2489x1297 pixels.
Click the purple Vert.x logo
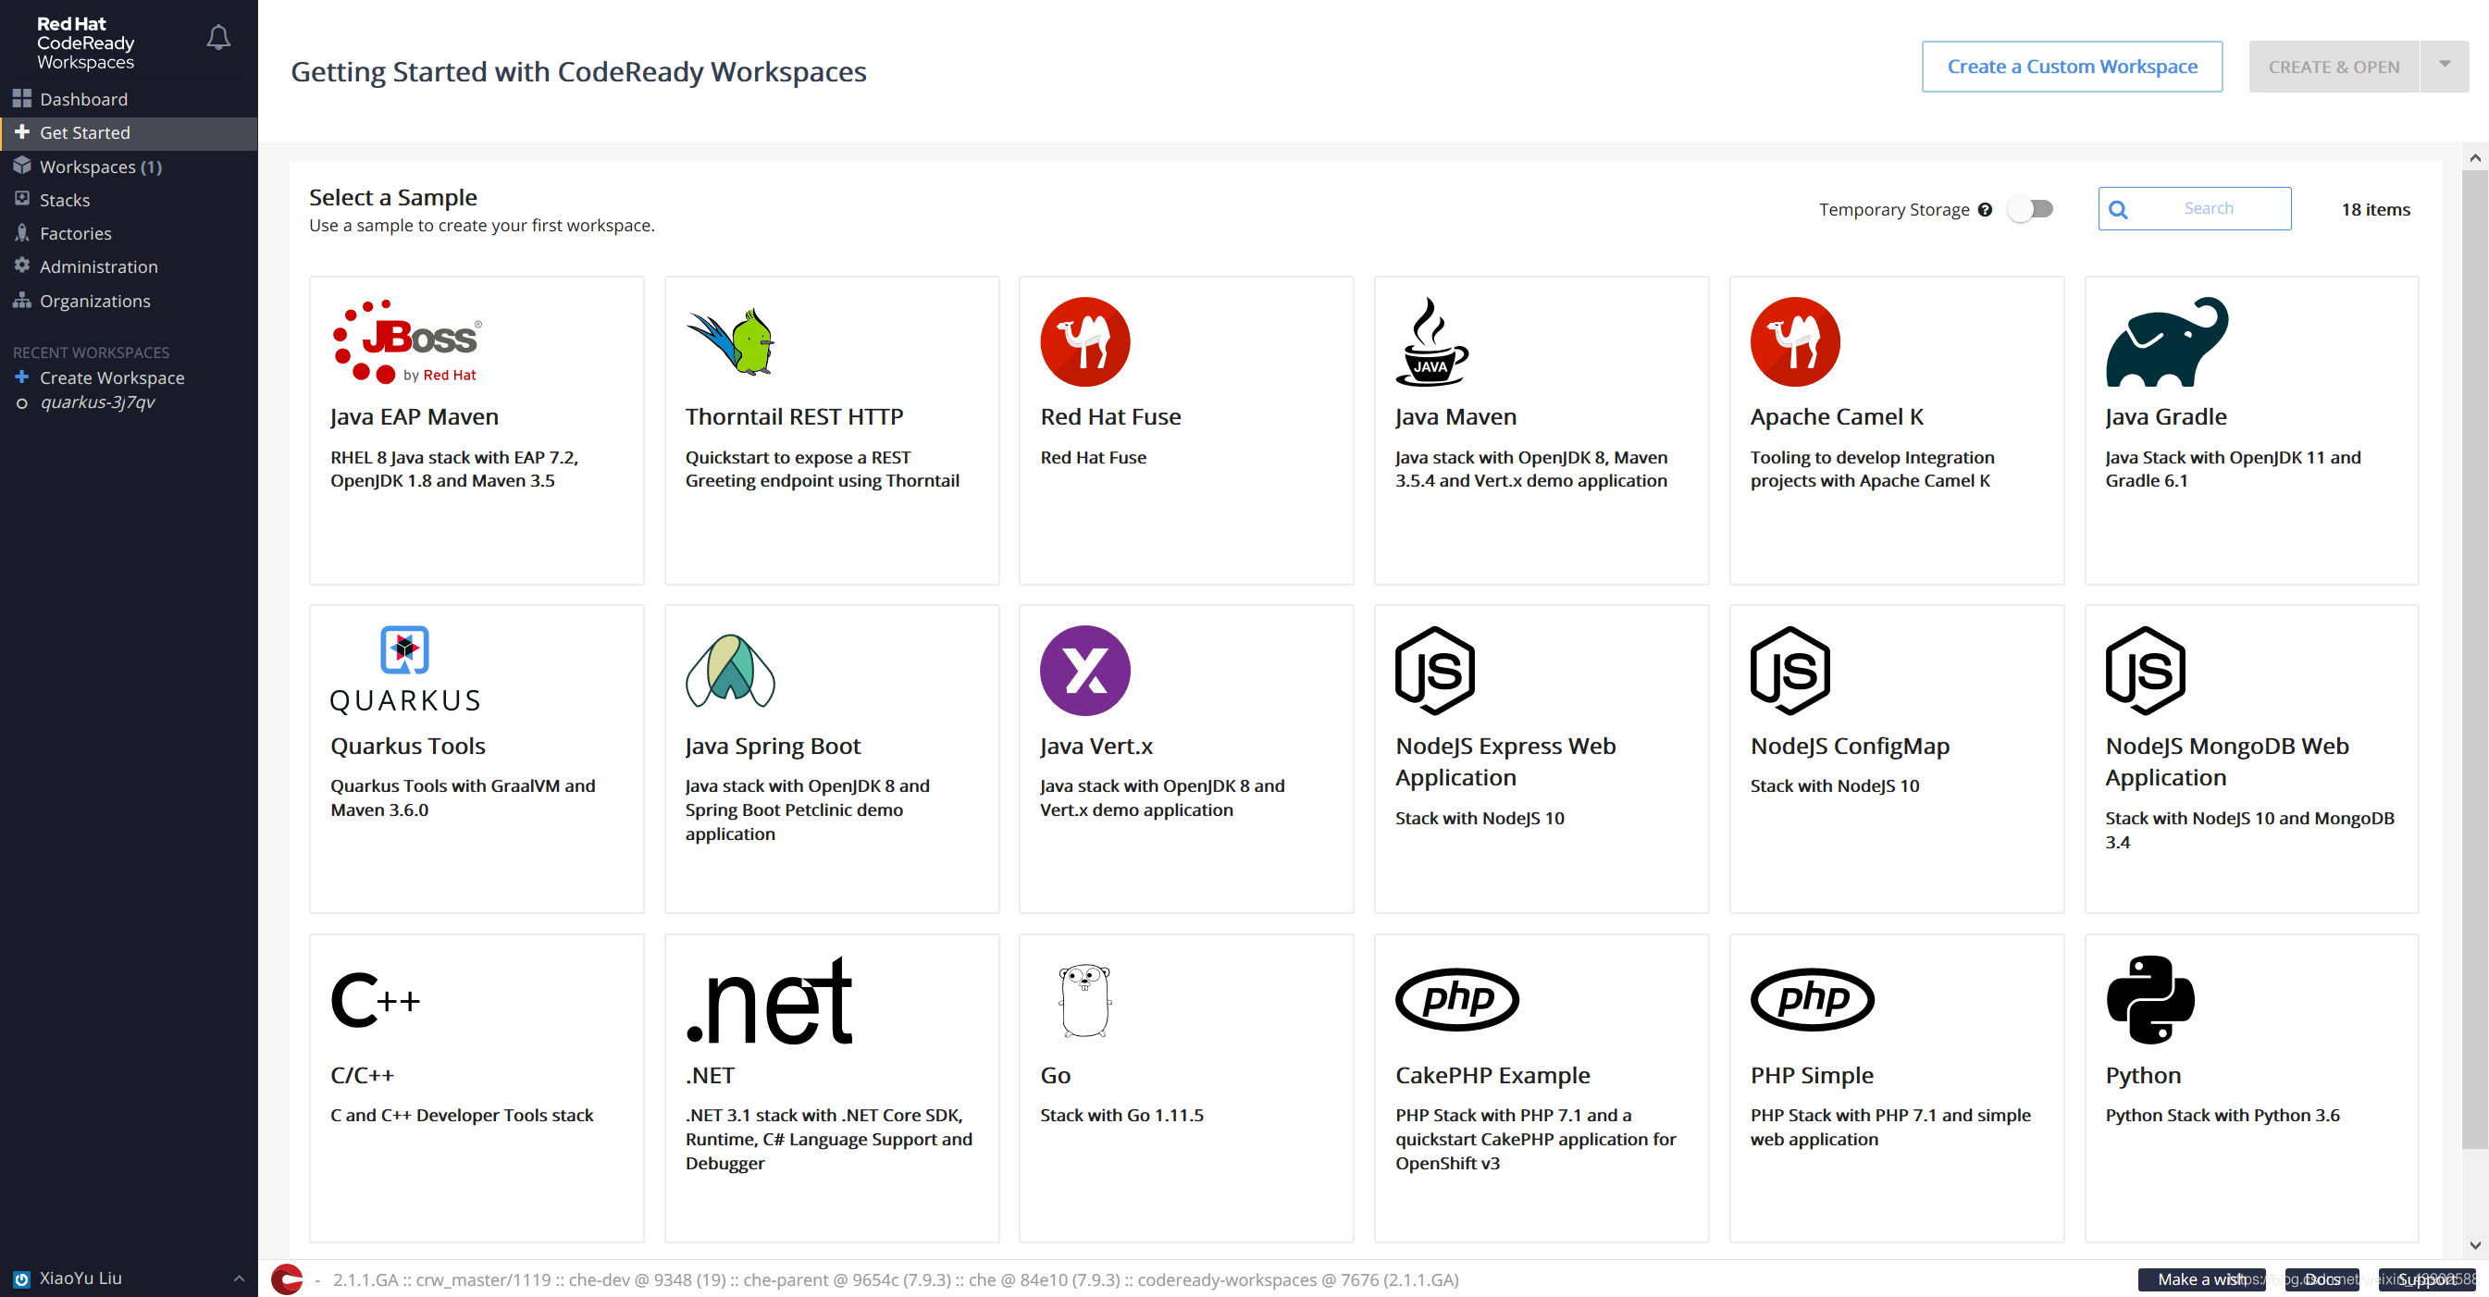1085,670
